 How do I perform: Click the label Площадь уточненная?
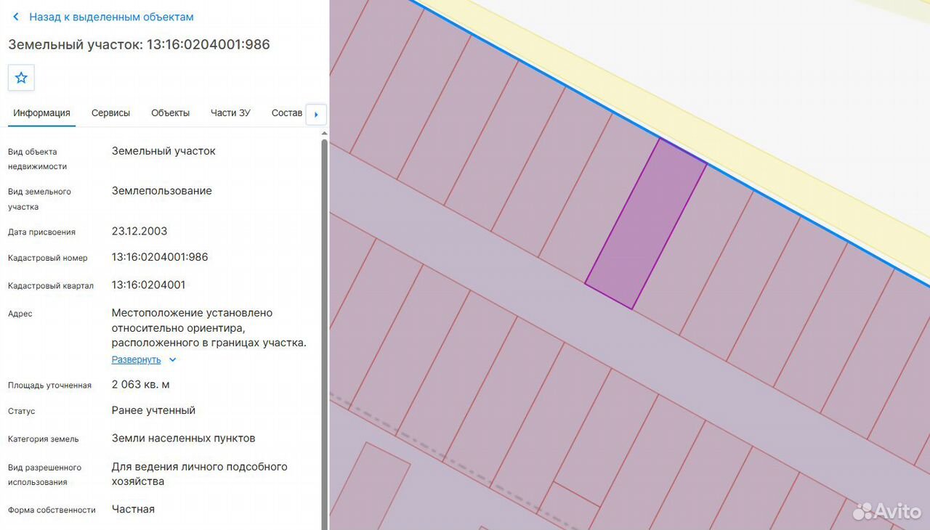click(49, 386)
